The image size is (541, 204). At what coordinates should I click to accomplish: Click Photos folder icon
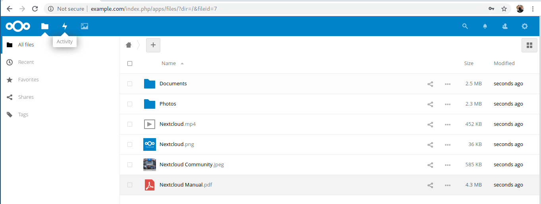(x=150, y=104)
